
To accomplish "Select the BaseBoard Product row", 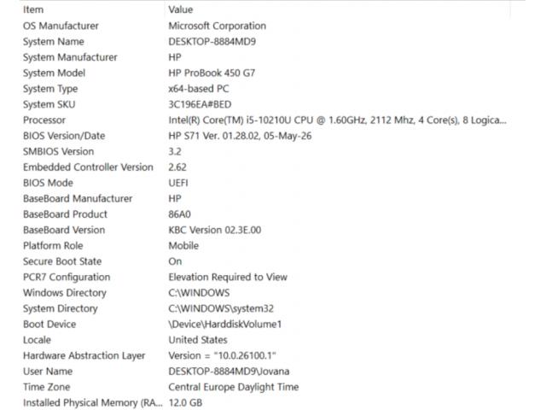I will 264,214.
